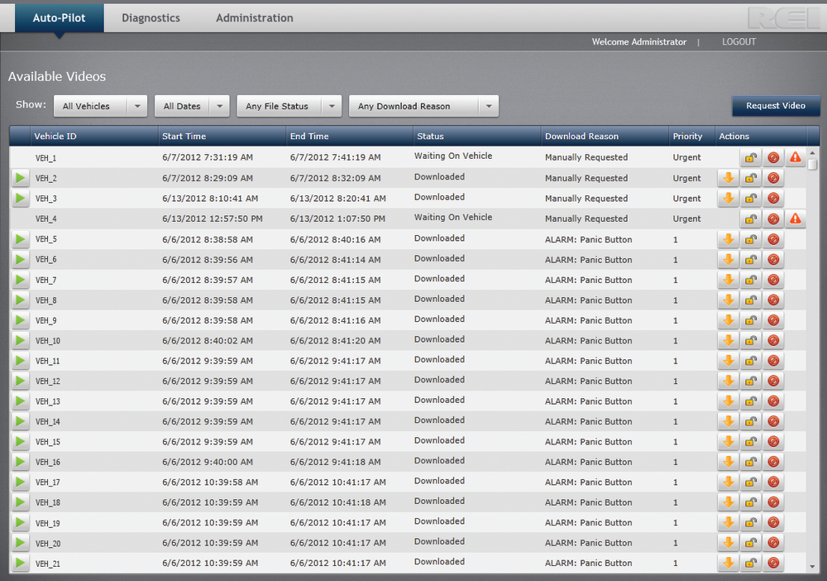Play the video for VEH_12
The width and height of the screenshot is (827, 581).
click(x=21, y=382)
